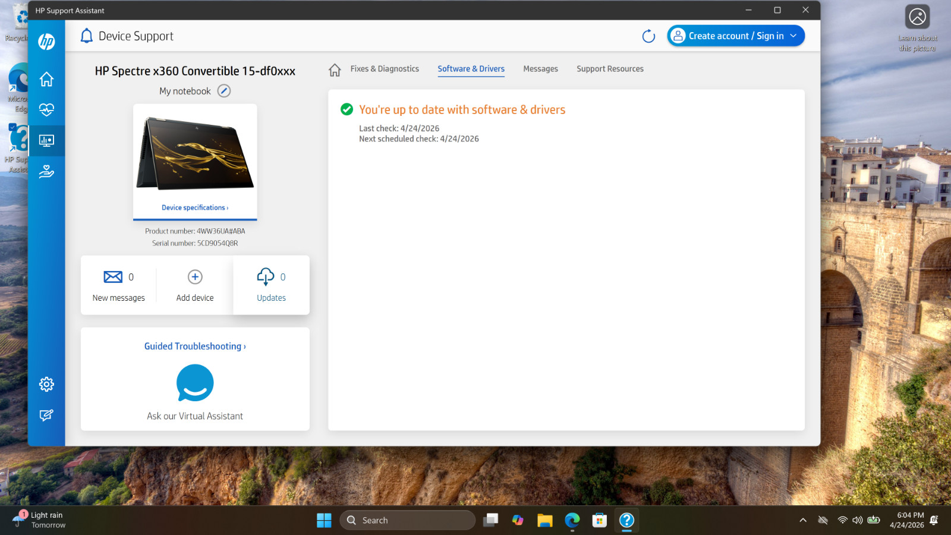Open Support Resources tab
Viewport: 951px width, 535px height.
pos(610,69)
